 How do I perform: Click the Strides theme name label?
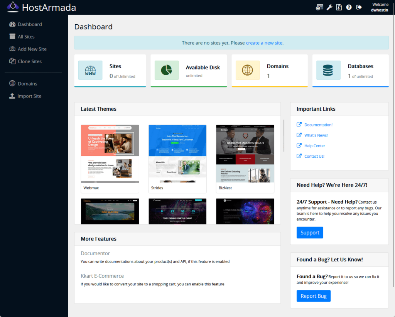pos(157,188)
